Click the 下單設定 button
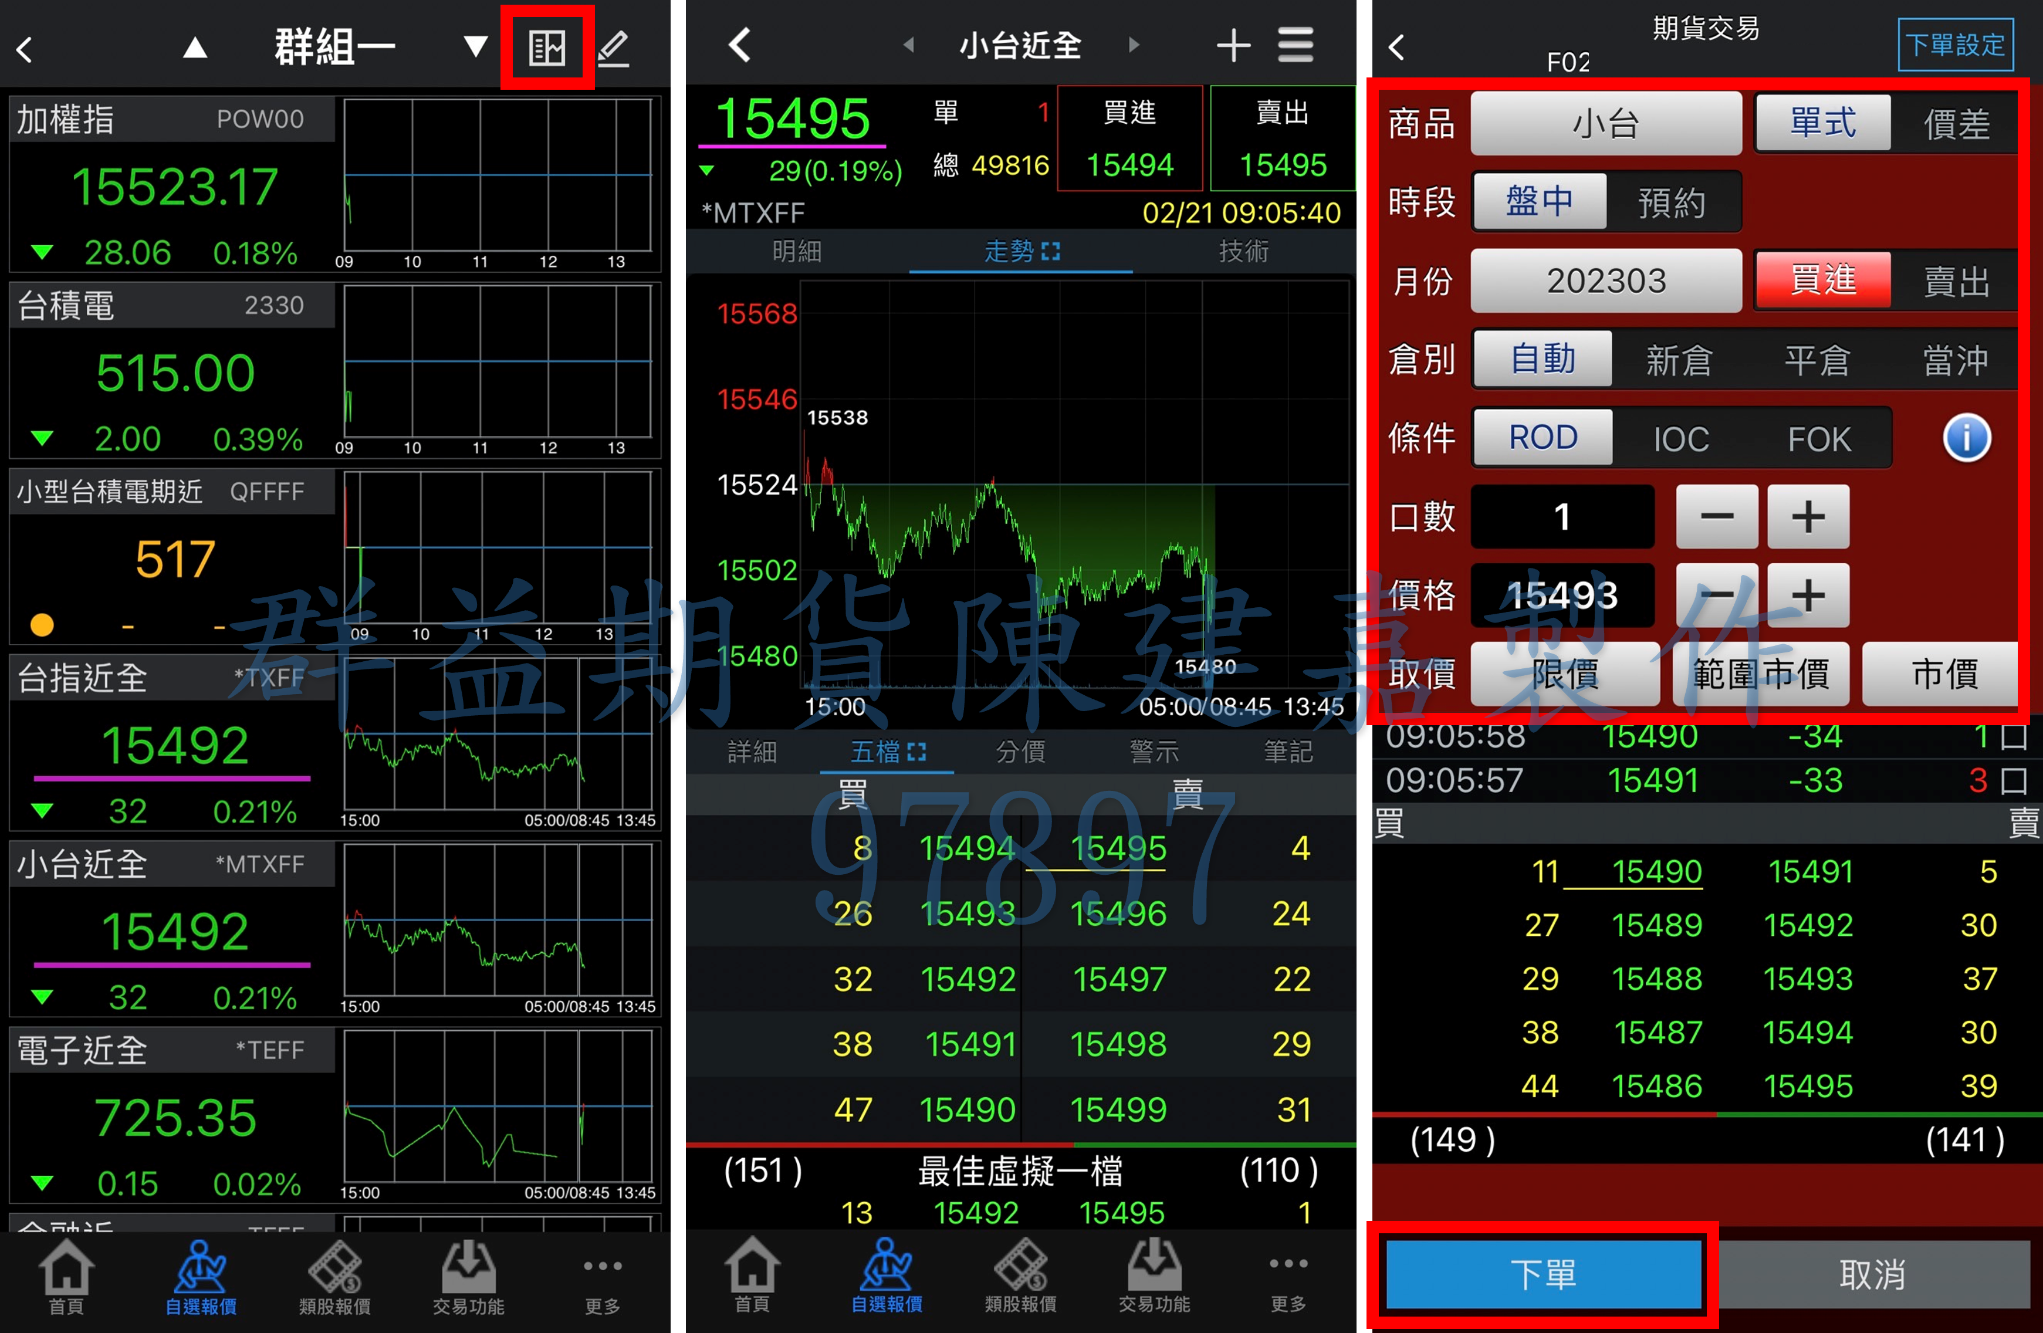Screen dimensions: 2043x1333 coord(1954,45)
